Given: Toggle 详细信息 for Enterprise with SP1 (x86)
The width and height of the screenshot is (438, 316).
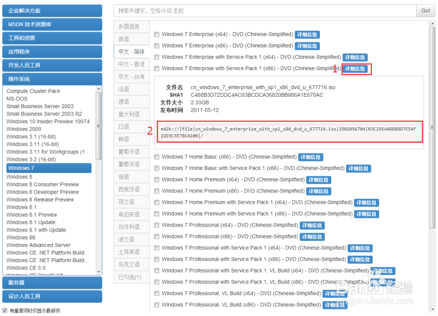Looking at the screenshot, I should click(x=355, y=69).
